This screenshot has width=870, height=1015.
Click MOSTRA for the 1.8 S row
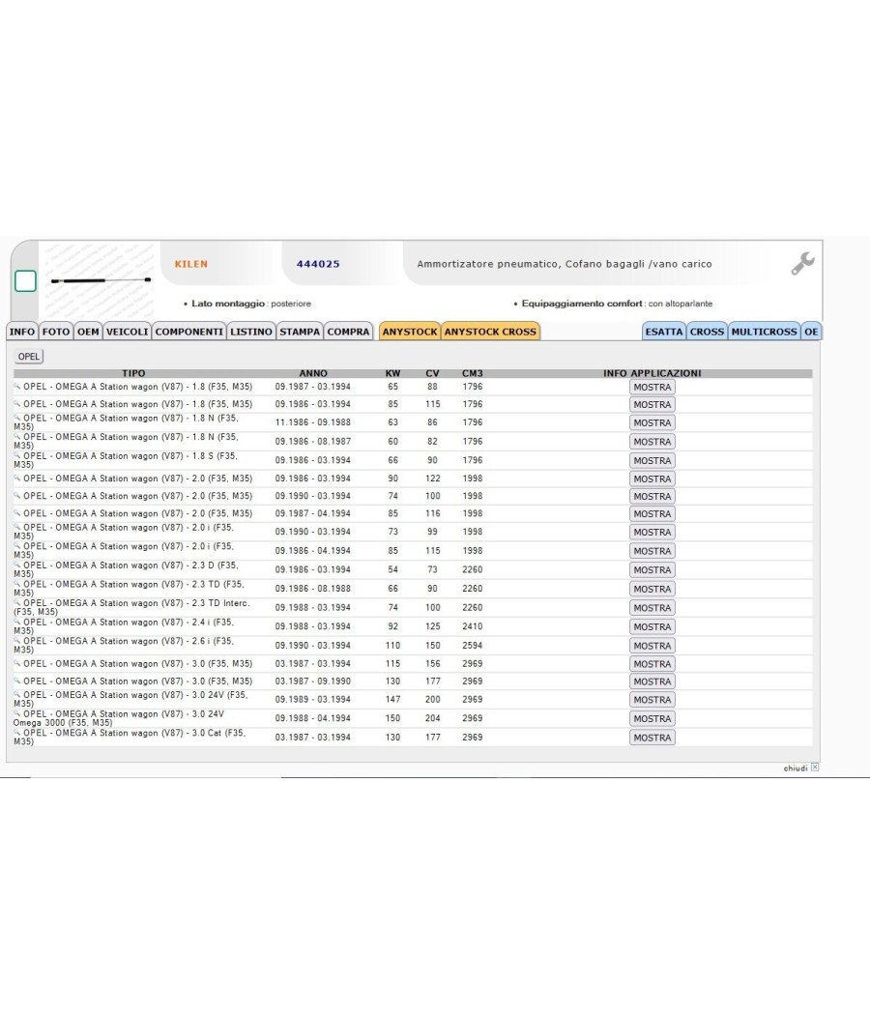coord(652,461)
